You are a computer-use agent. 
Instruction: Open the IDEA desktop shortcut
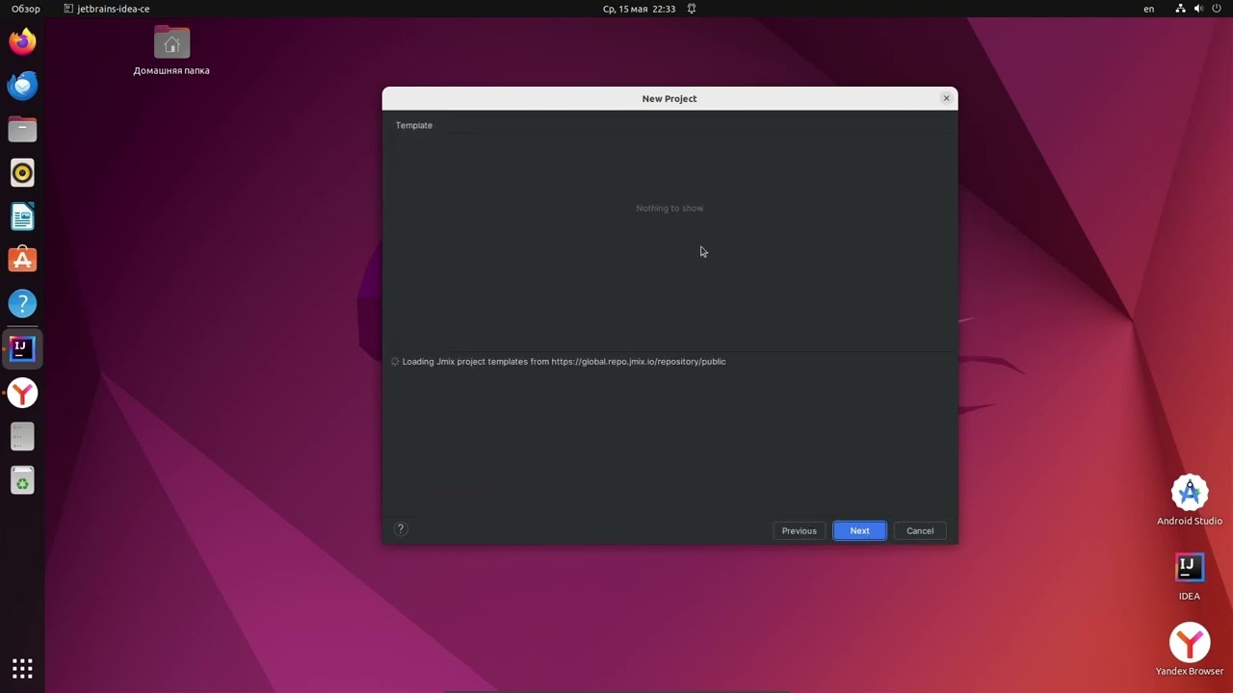click(x=1190, y=576)
